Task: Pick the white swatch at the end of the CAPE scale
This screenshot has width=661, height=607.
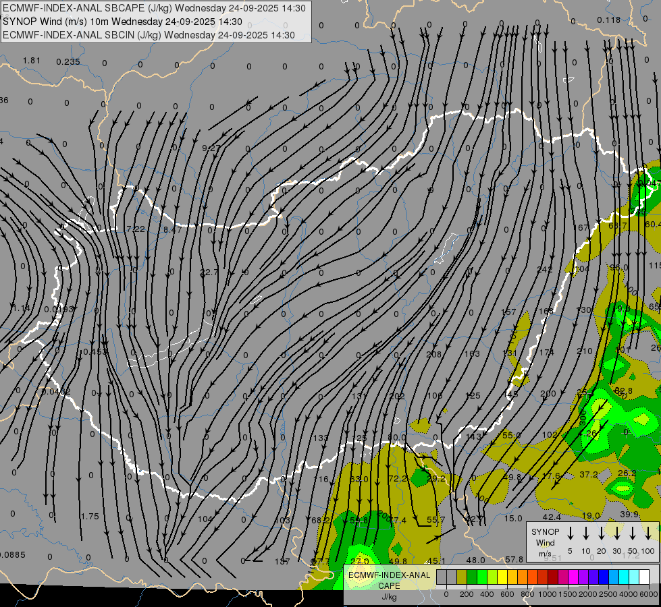Action: tap(643, 577)
